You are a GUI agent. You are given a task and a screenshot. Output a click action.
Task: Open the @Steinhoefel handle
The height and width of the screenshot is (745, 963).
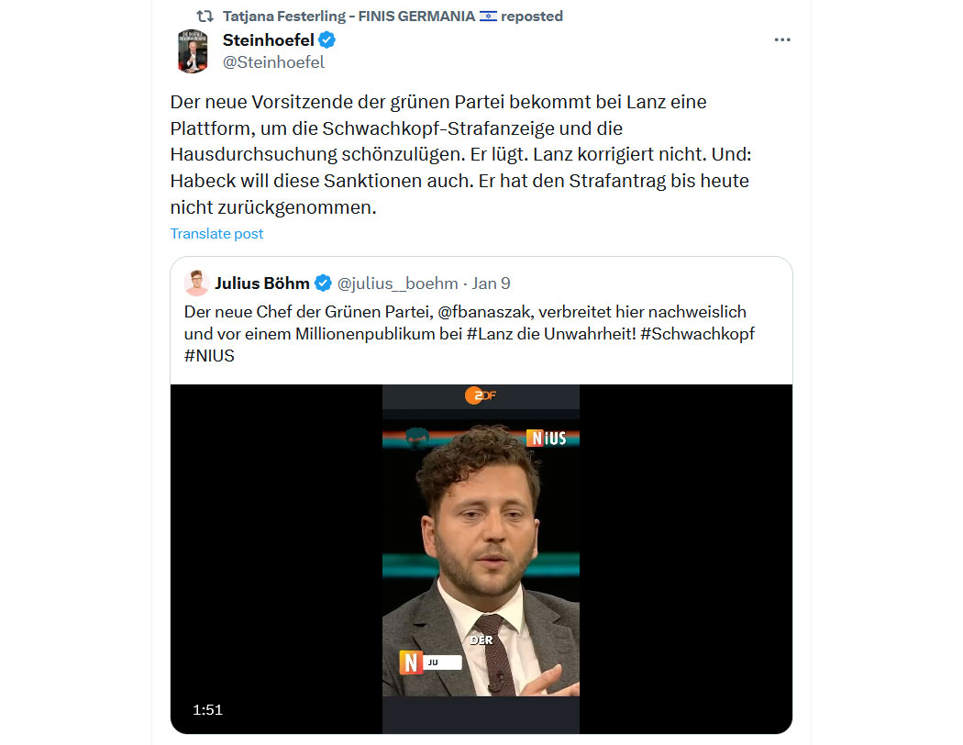point(273,62)
